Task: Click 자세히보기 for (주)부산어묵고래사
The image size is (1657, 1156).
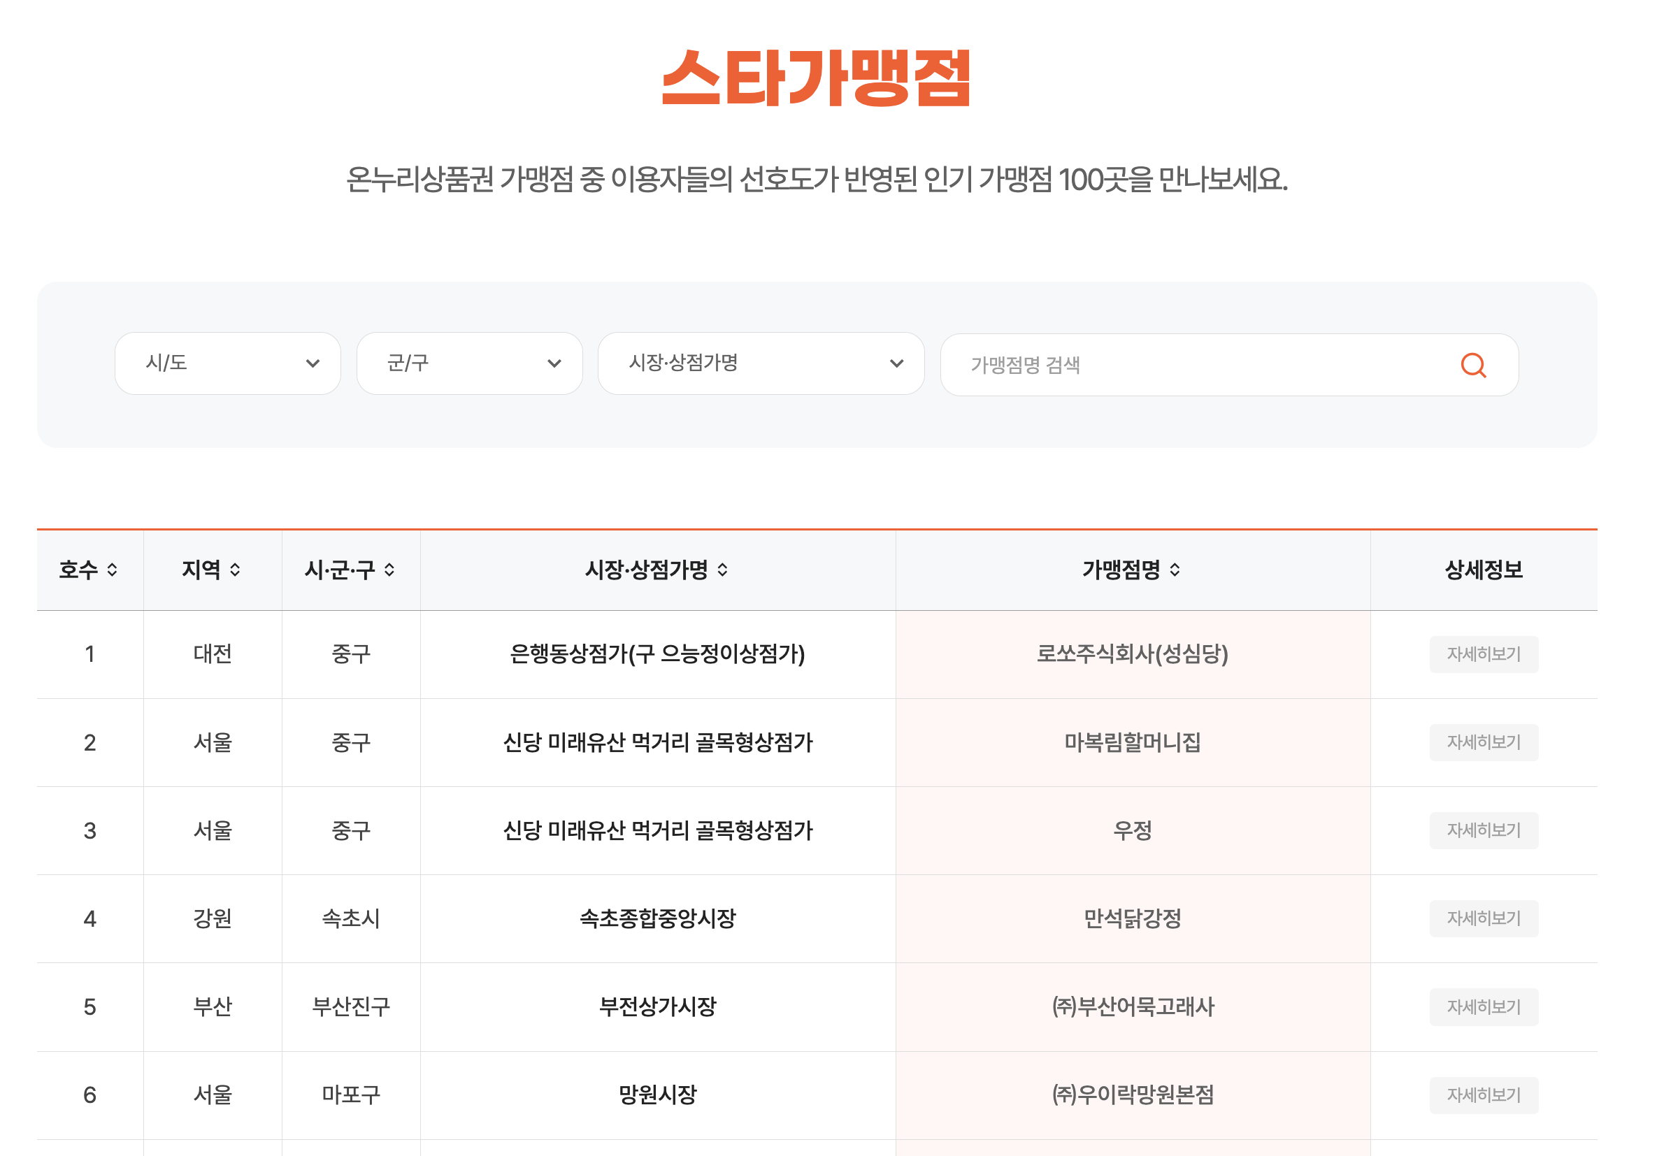Action: [1483, 1006]
